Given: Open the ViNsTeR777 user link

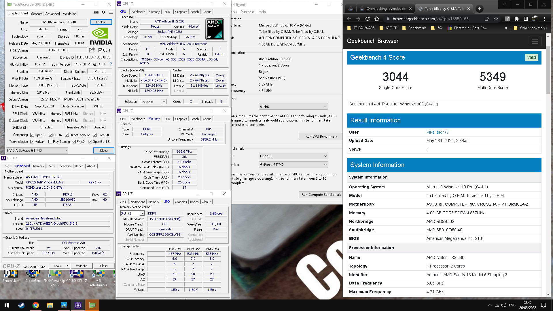Looking at the screenshot, I should click(438, 132).
